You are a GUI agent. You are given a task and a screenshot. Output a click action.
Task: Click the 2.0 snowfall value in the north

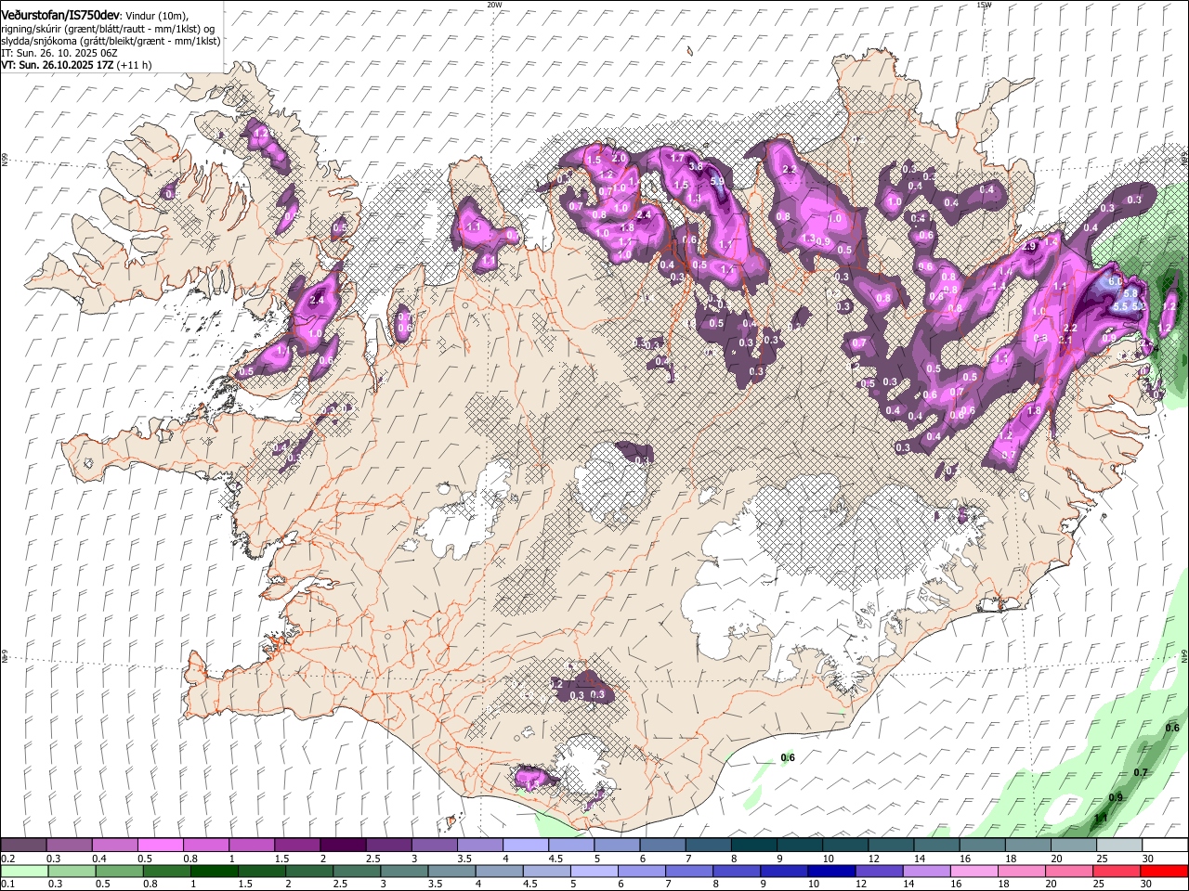pyautogui.click(x=619, y=159)
